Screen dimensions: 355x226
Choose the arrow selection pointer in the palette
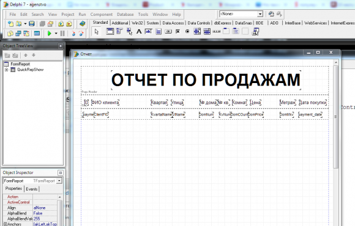97,32
